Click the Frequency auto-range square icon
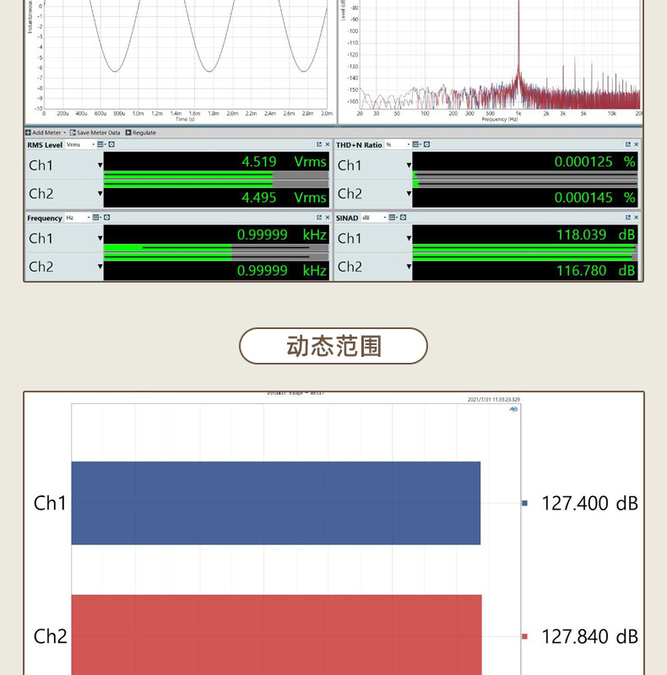Viewport: 667px width, 675px height. (107, 218)
